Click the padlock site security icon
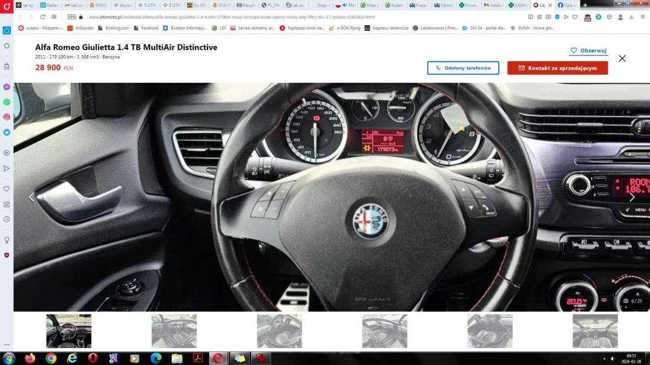The width and height of the screenshot is (650, 365). (81, 17)
